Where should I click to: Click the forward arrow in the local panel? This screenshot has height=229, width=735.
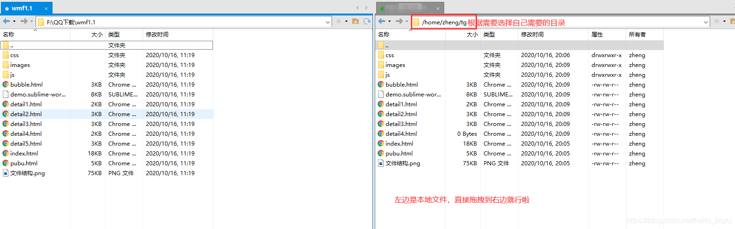(24, 22)
